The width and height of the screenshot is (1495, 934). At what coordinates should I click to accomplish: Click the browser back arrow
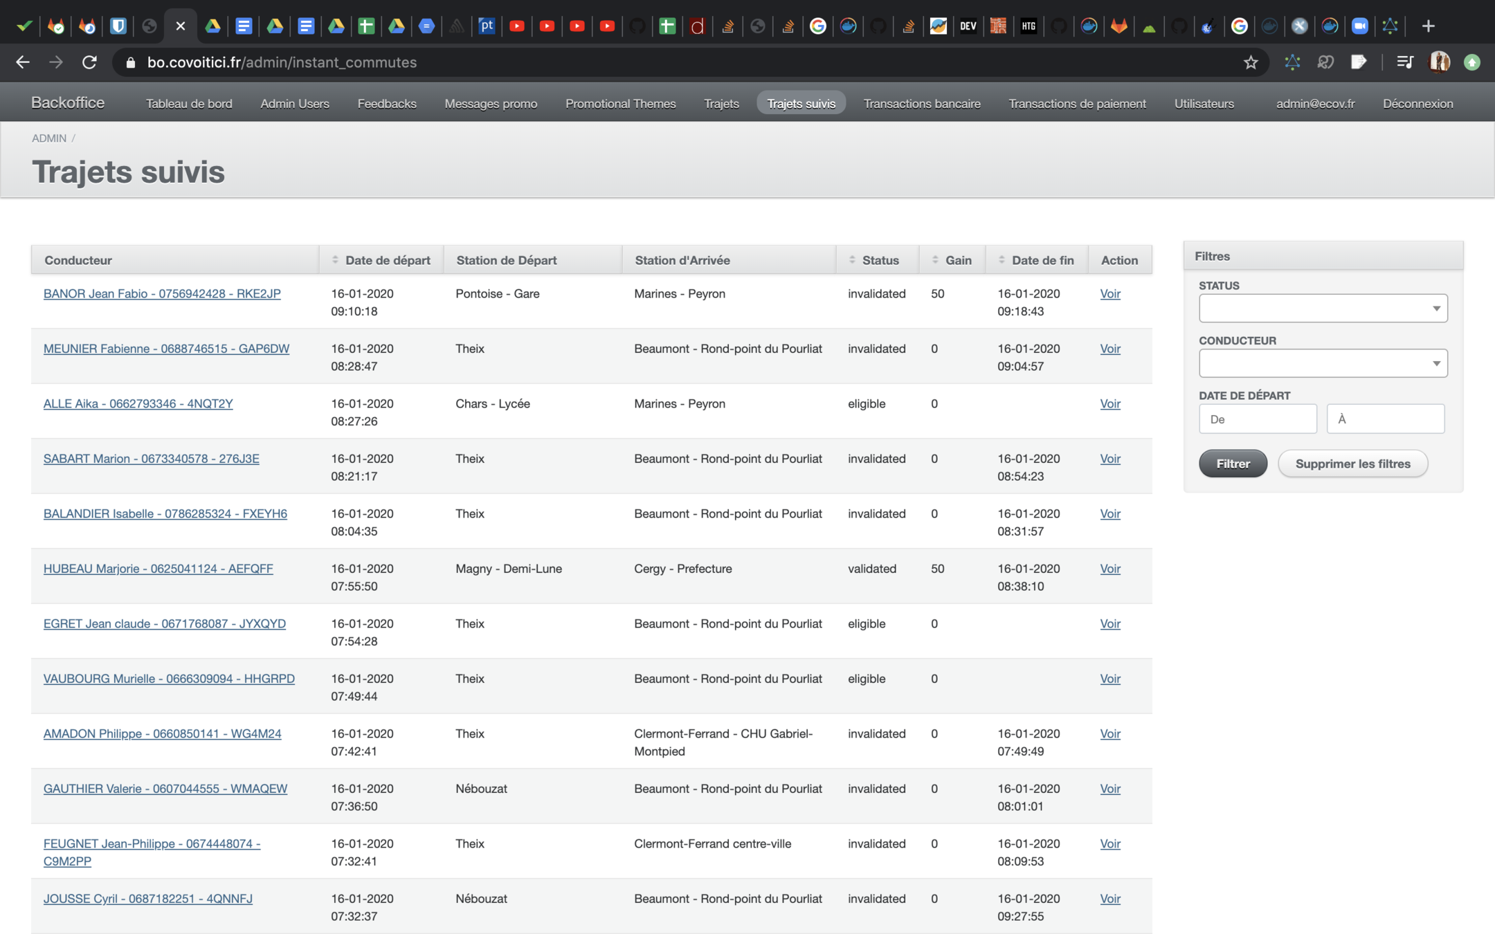click(x=23, y=62)
